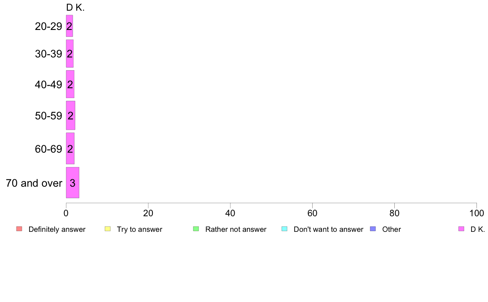Click the 70 and over axis label
This screenshot has height=302, width=488.
point(34,183)
